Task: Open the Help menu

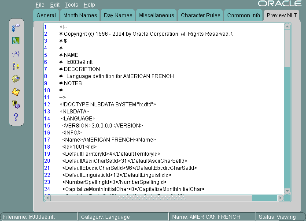Action: 89,5
